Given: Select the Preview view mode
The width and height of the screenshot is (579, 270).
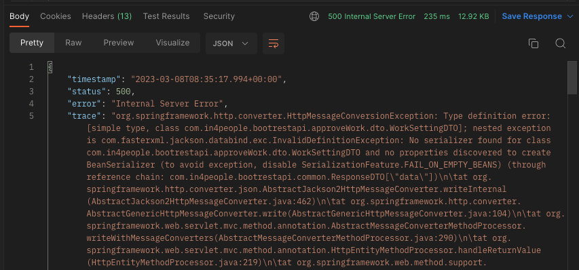Looking at the screenshot, I should (x=119, y=43).
